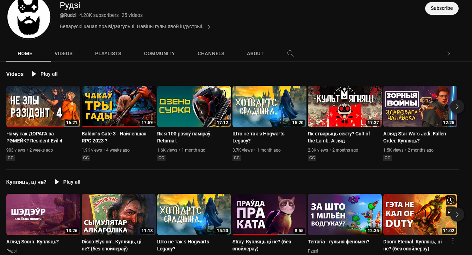Open ДЗЕНЬ СУРКА thumbnail
This screenshot has width=472, height=255.
click(194, 107)
